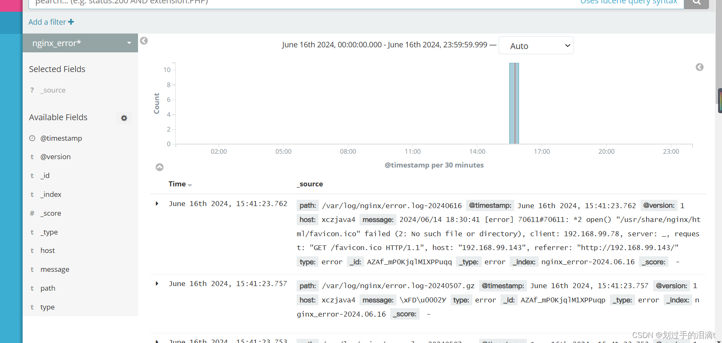Screen dimensions: 722x343
Task: Click the Available Fields heading
Action: tap(58, 117)
